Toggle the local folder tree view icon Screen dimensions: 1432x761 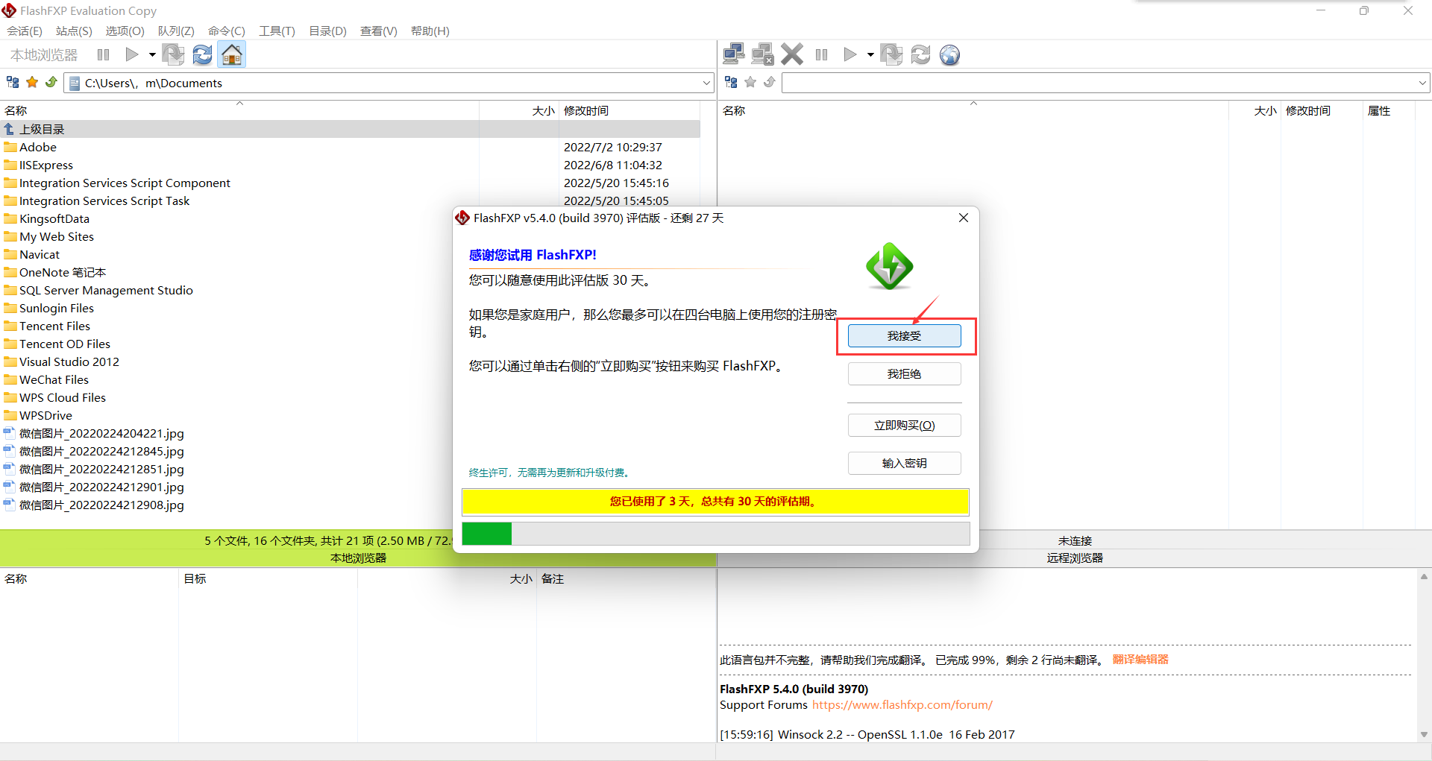coord(12,82)
